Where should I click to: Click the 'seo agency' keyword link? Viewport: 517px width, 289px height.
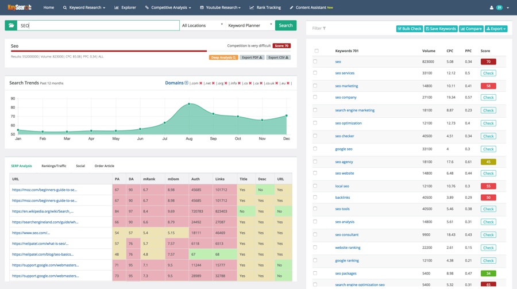point(344,161)
